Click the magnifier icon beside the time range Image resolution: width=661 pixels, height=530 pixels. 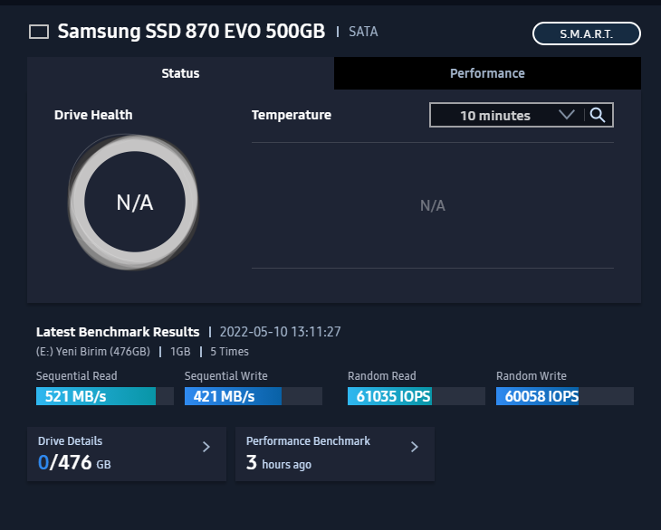[x=598, y=115]
